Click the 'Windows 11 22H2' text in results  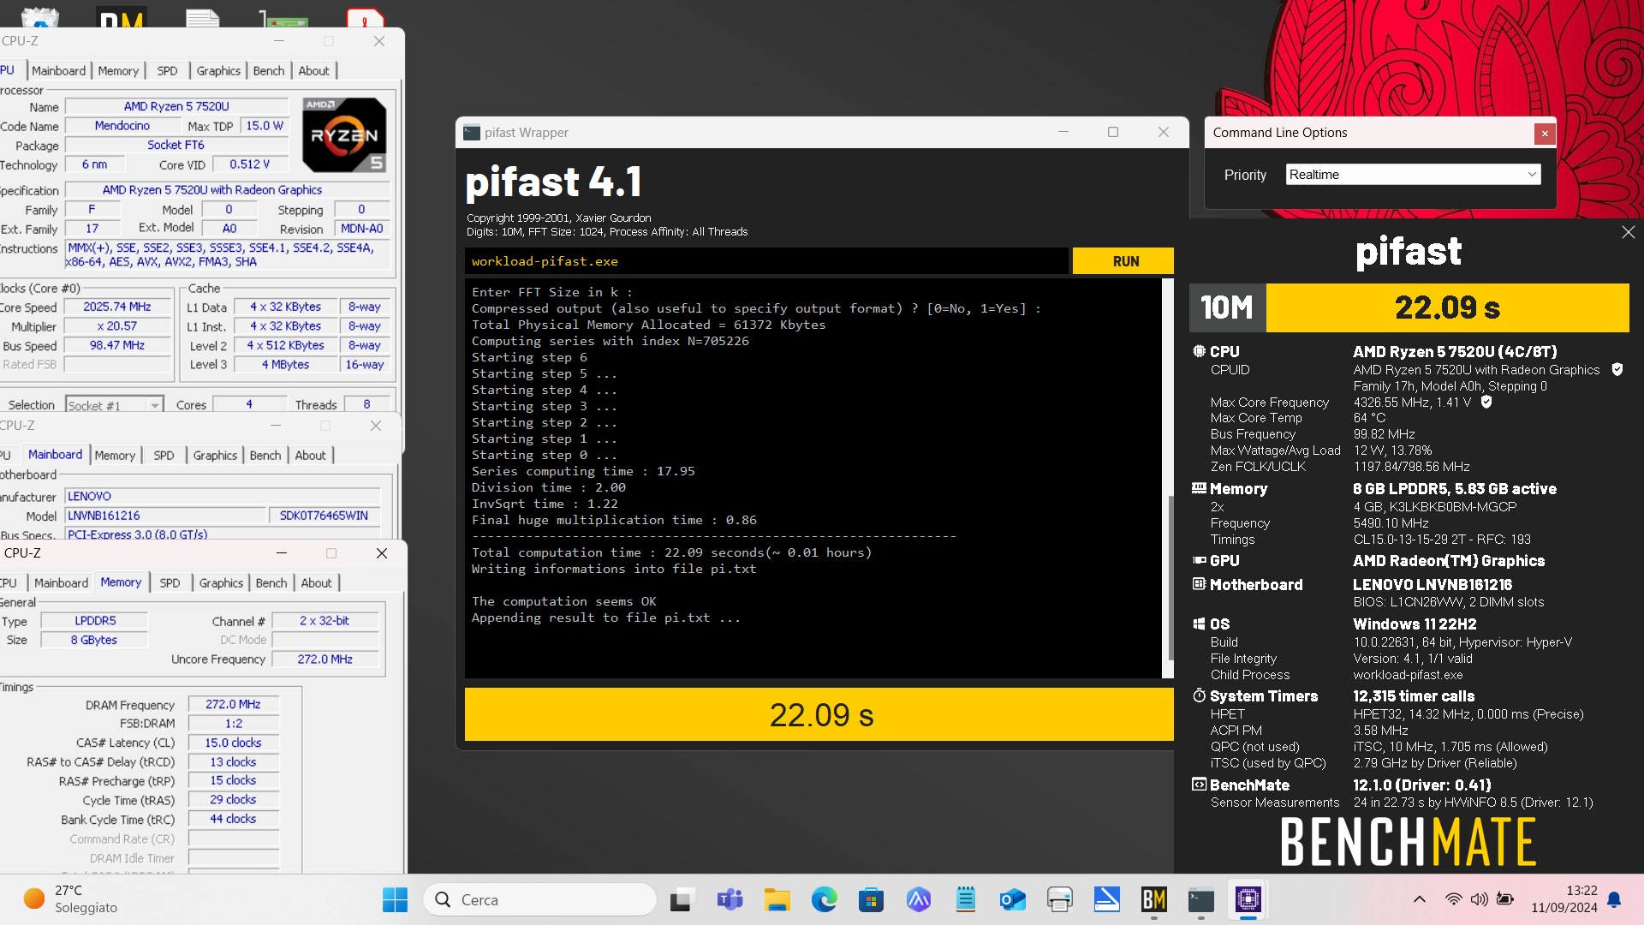1415,624
